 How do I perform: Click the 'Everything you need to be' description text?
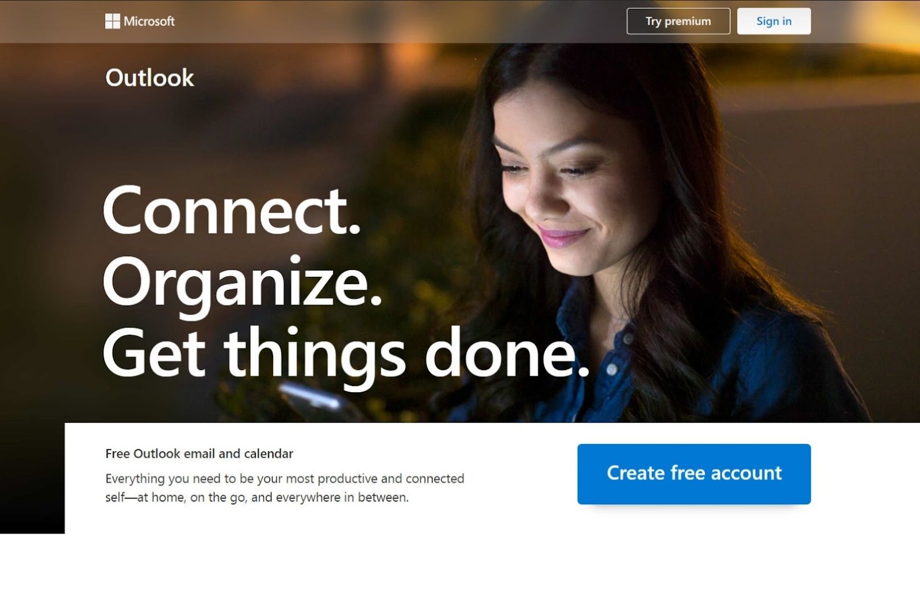[x=285, y=488]
